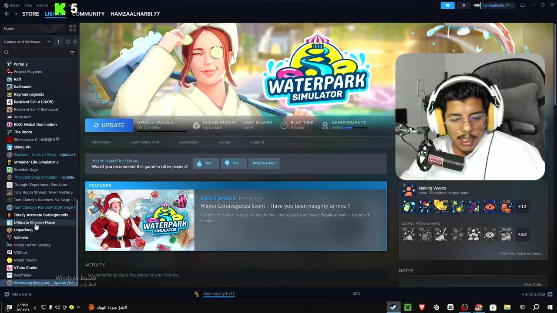This screenshot has width=557, height=313.
Task: Recommend game with Yes thumbs-up
Action: (206, 163)
